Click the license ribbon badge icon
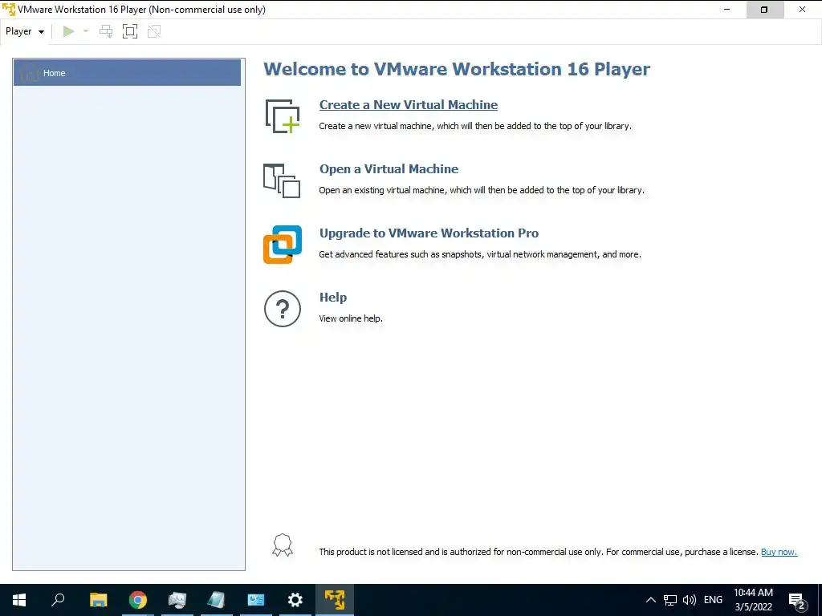This screenshot has height=616, width=822. tap(283, 545)
